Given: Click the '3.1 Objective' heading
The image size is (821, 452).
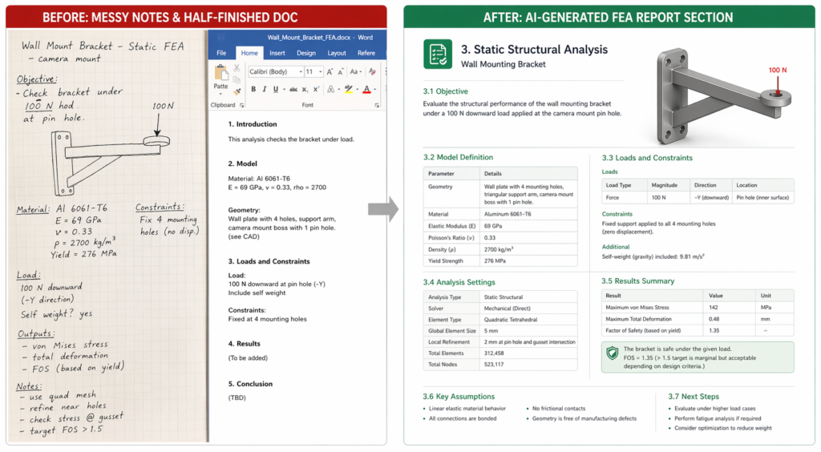Looking at the screenshot, I should (x=446, y=91).
